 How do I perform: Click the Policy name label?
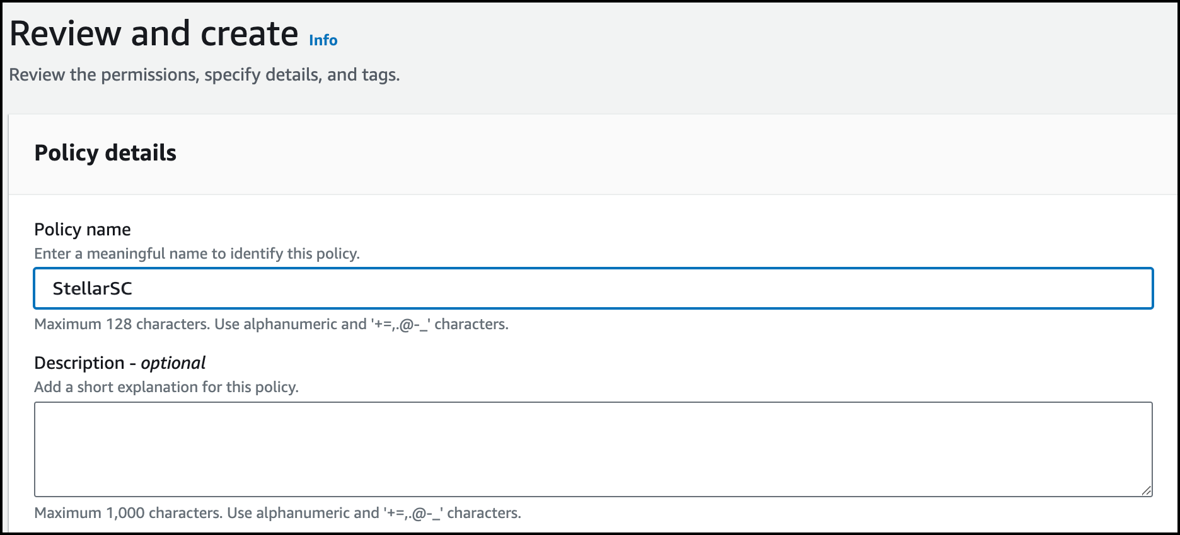[83, 230]
